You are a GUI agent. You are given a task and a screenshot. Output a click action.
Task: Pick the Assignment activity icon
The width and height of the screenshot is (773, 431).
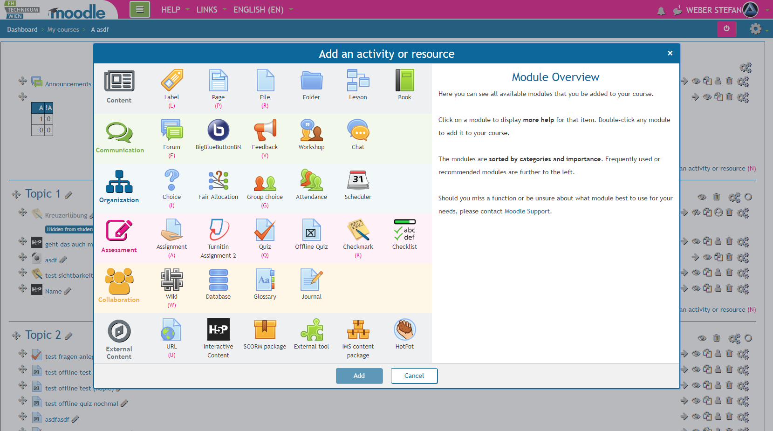(x=171, y=230)
